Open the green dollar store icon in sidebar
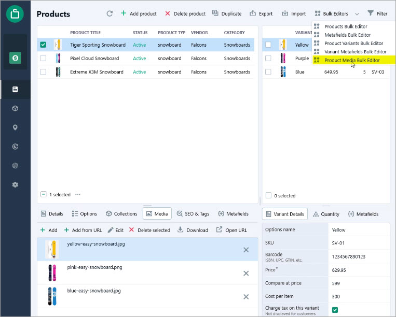The height and width of the screenshot is (317, 396). pos(15,58)
